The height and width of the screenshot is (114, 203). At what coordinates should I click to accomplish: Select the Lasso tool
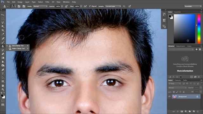click(x=3, y=22)
